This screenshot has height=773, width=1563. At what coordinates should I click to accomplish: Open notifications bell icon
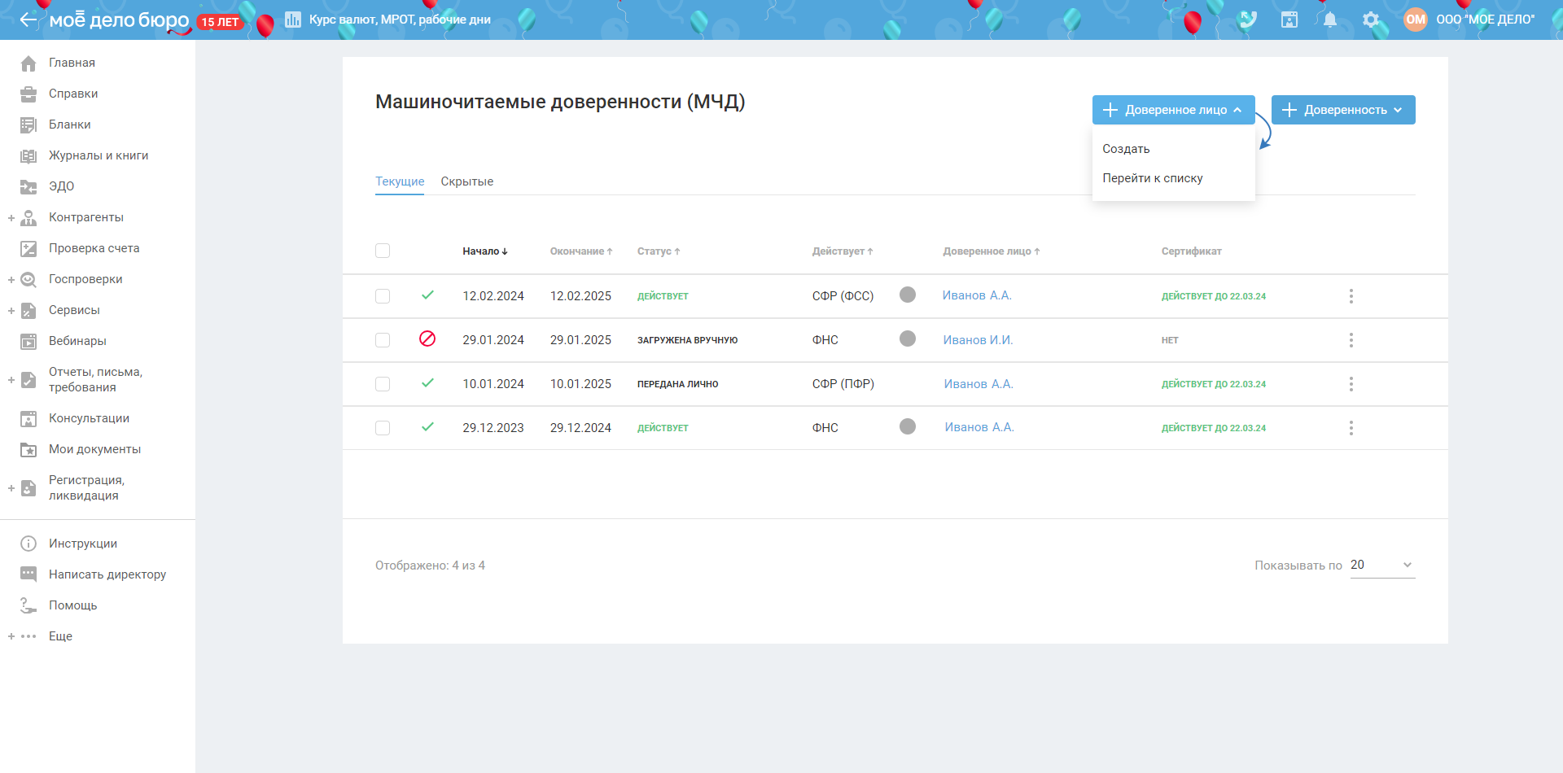pos(1330,20)
